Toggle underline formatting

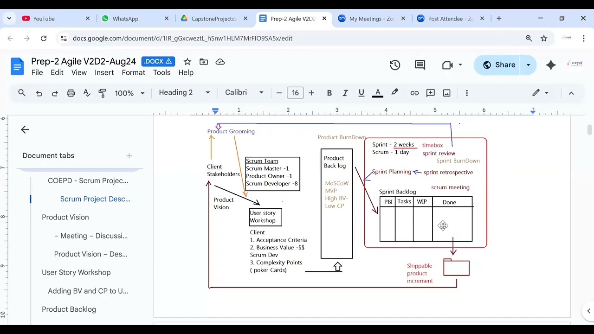click(361, 93)
